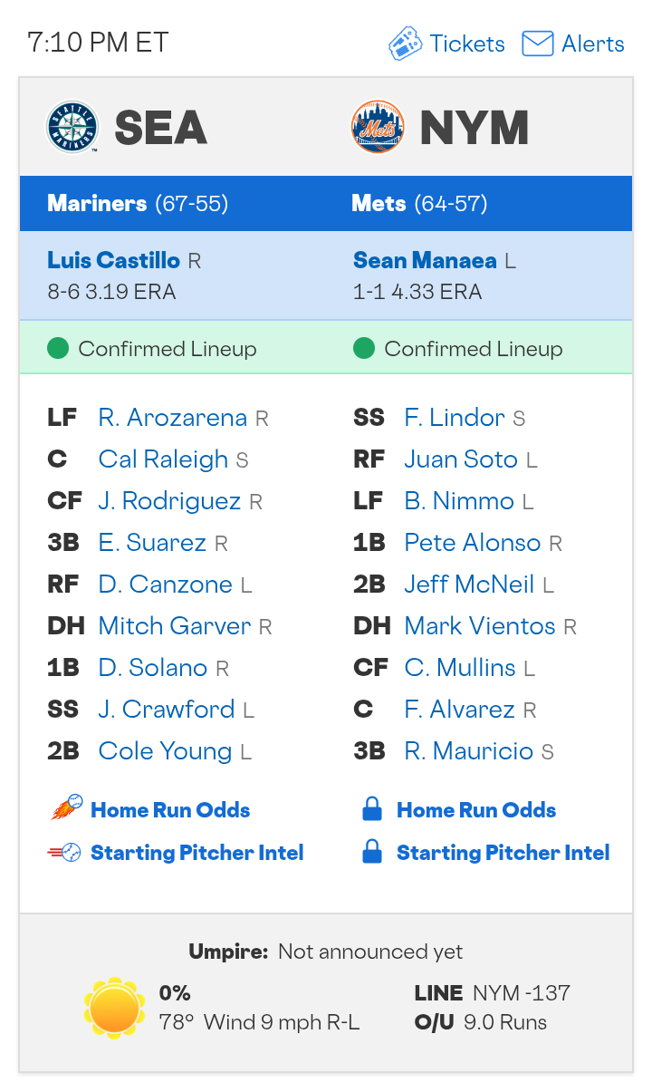Click the New York Mets team logo
The image size is (652, 1092).
[378, 127]
